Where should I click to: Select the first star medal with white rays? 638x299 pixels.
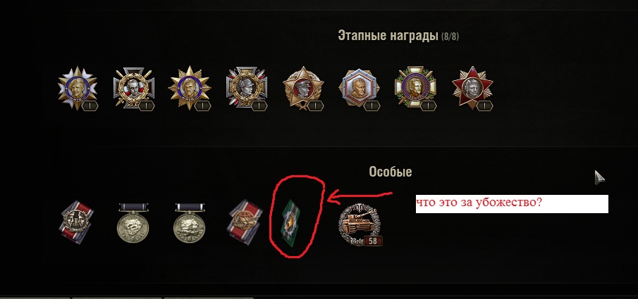pos(78,88)
